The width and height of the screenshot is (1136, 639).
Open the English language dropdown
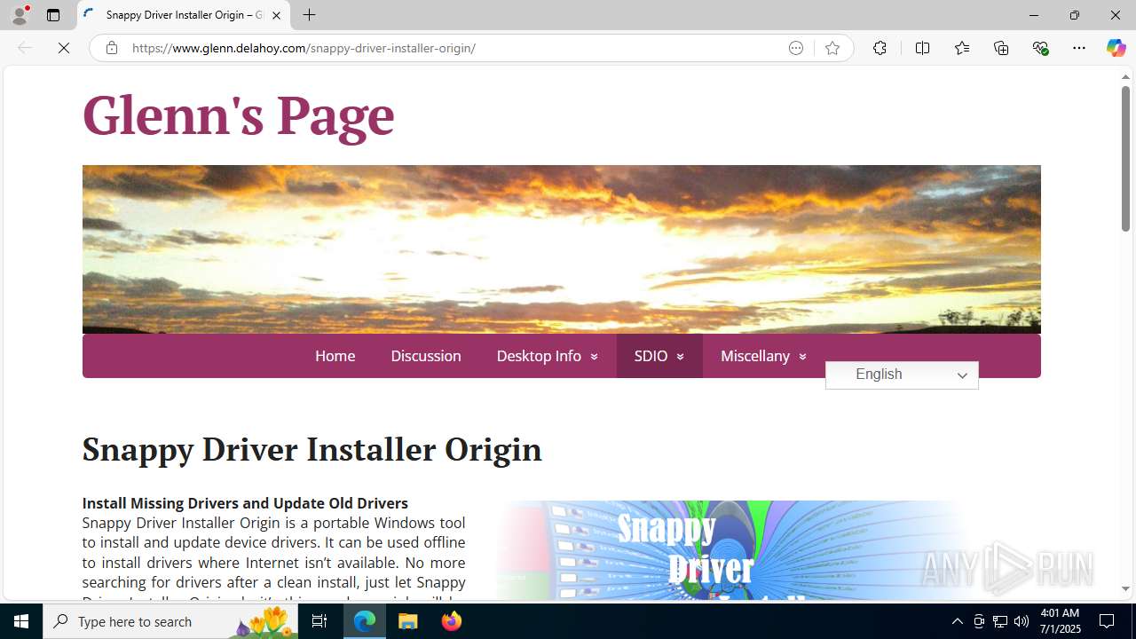pos(902,375)
